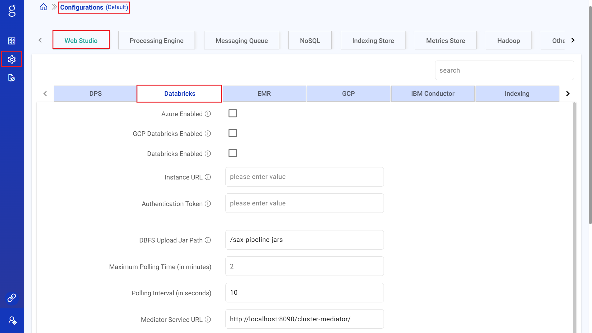Click the info icon beside Authentication Token
This screenshot has height=333, width=592.
point(208,204)
